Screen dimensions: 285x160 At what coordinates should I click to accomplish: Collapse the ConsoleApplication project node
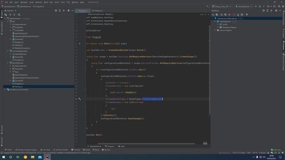click(x=8, y=51)
